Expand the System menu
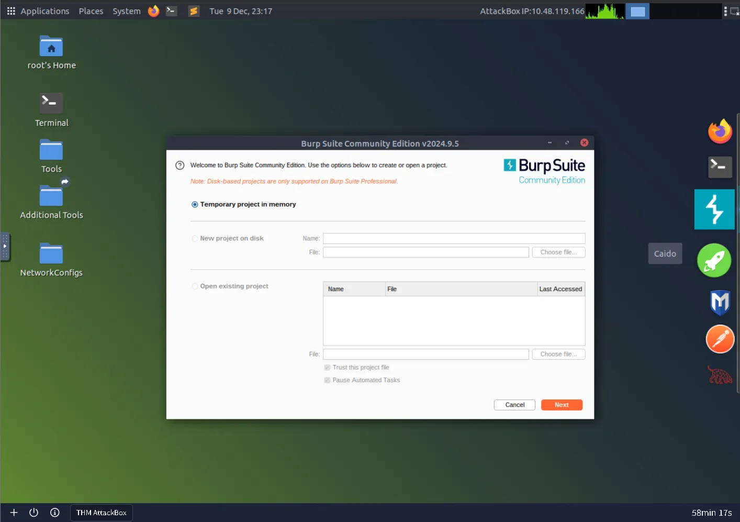The height and width of the screenshot is (522, 740). click(126, 11)
